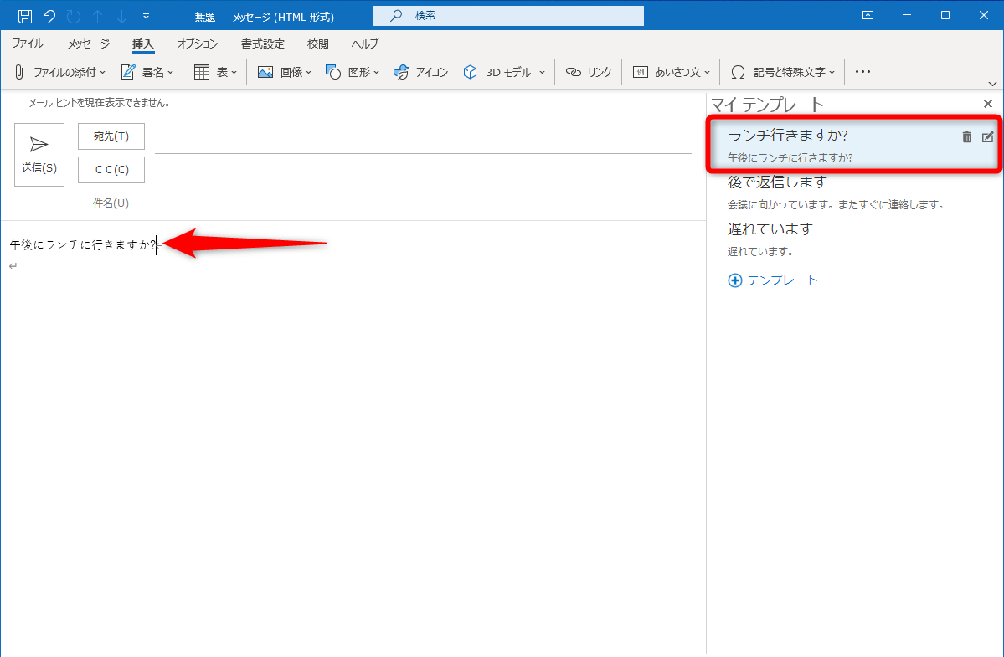Open the 校閲 ribbon tab
1004x657 pixels.
(x=317, y=44)
